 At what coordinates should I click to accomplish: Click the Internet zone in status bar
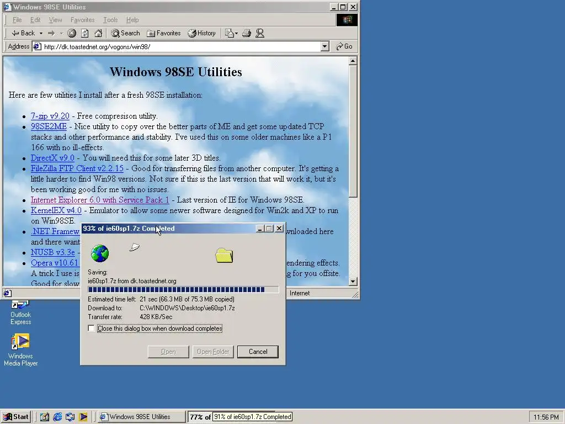coord(300,293)
